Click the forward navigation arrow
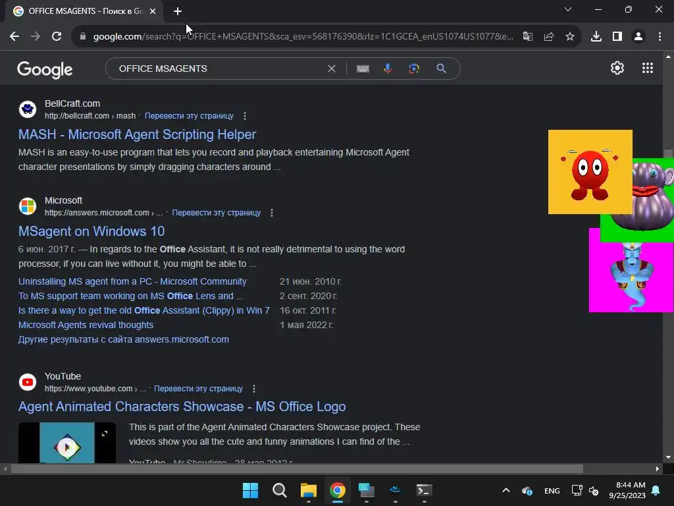Viewport: 674px width, 506px height. 36,37
